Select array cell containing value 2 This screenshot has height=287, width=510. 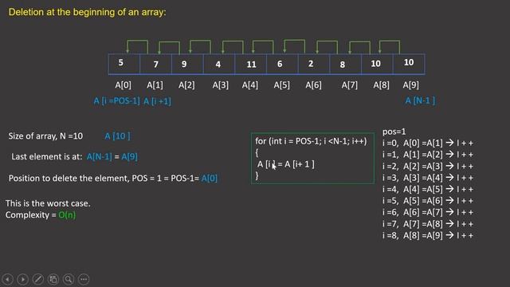coord(314,64)
